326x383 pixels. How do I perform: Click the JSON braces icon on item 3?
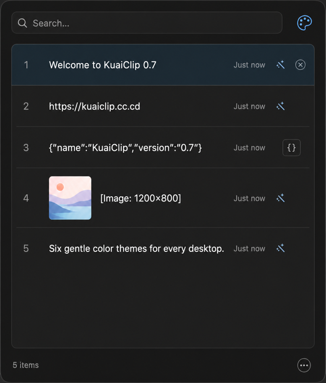291,147
